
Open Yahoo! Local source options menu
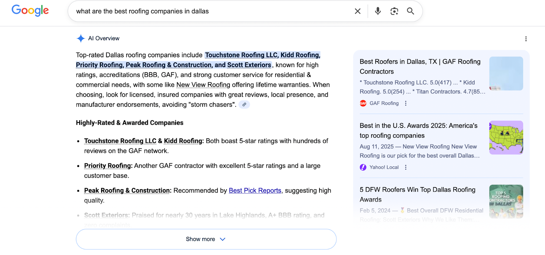click(x=406, y=167)
